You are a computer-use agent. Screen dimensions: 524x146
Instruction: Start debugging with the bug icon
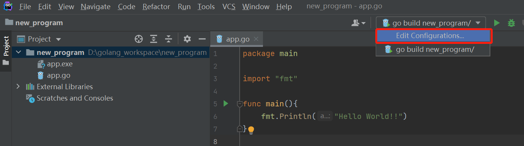click(x=511, y=23)
